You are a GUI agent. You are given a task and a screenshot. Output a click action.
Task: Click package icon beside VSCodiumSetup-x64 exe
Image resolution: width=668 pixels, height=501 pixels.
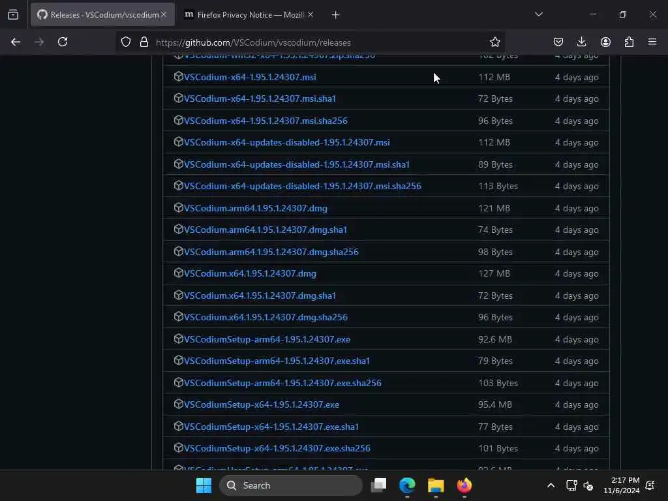179,404
